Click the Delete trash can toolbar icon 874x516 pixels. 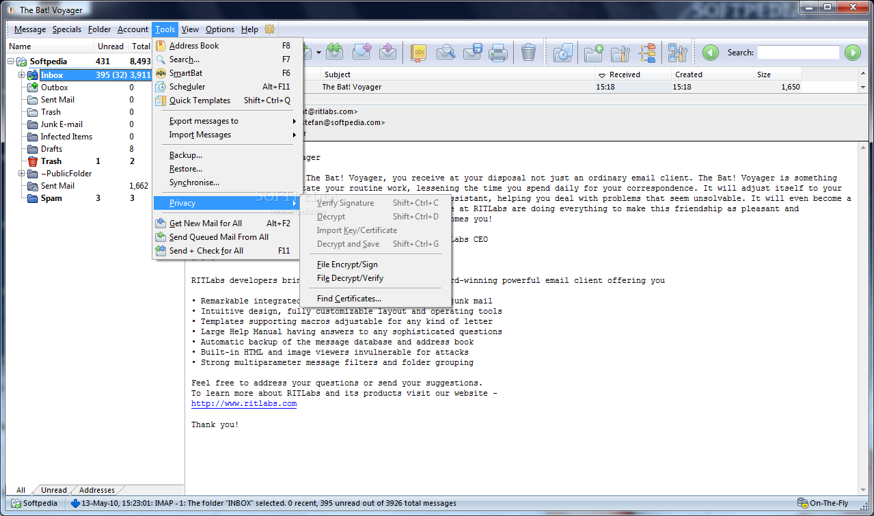pos(528,52)
